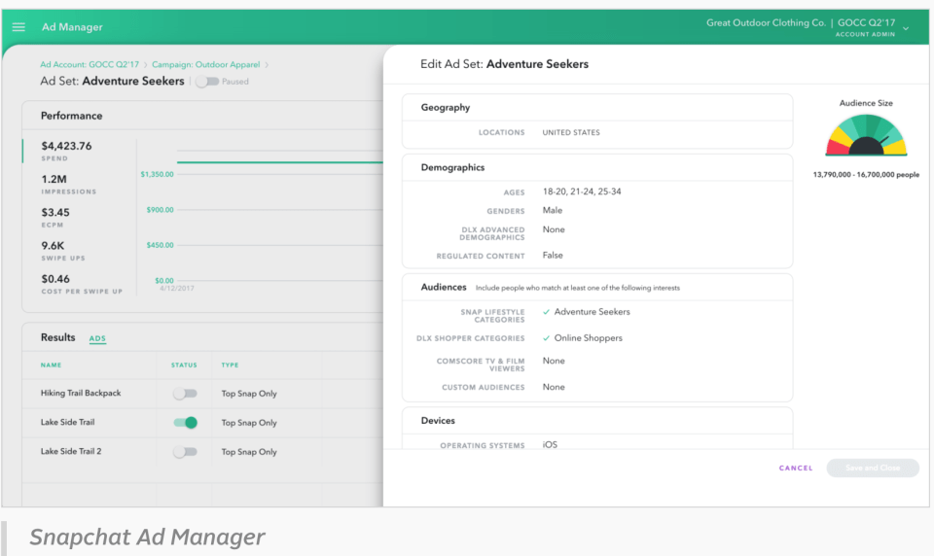Click the Comscore TV & Film Viewers None value
Image resolution: width=934 pixels, height=556 pixels.
[x=554, y=361]
